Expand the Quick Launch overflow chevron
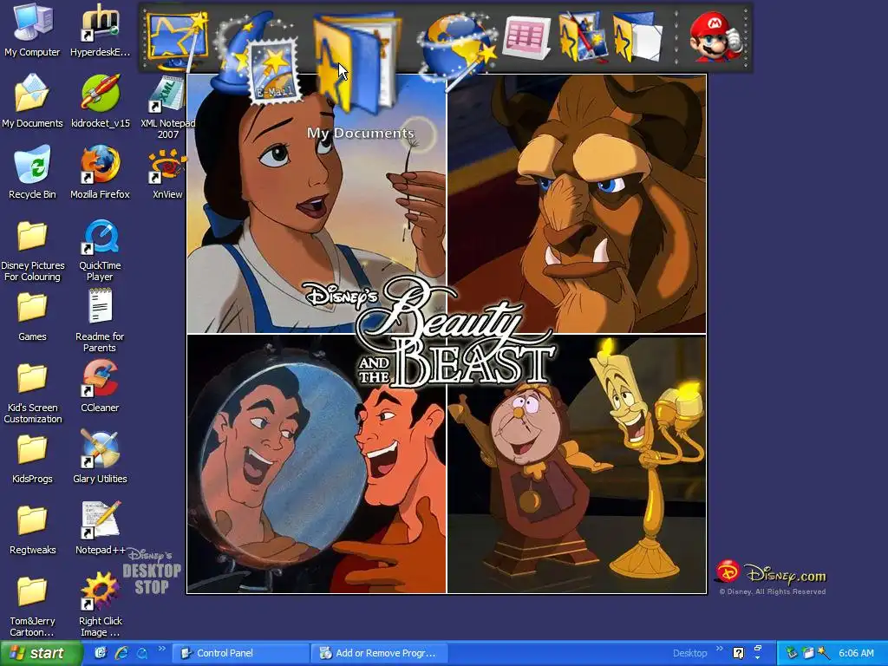This screenshot has width=888, height=666. pyautogui.click(x=162, y=648)
